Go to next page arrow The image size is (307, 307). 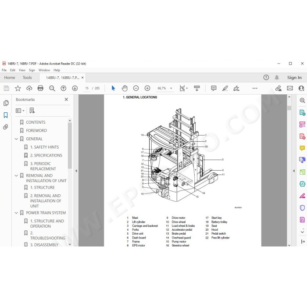point(75,88)
